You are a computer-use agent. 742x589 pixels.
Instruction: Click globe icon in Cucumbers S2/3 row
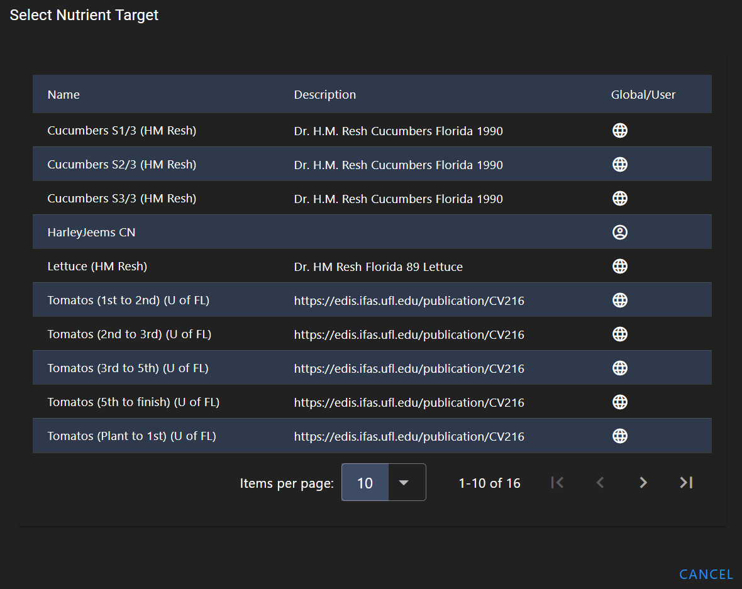pos(620,164)
